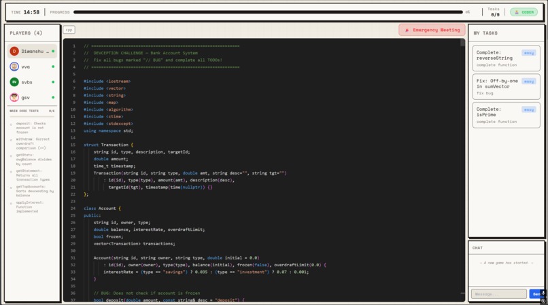This screenshot has height=305, width=548.
Task: Click the code editor vertical scrollbar thumb
Action: pyautogui.click(x=463, y=43)
